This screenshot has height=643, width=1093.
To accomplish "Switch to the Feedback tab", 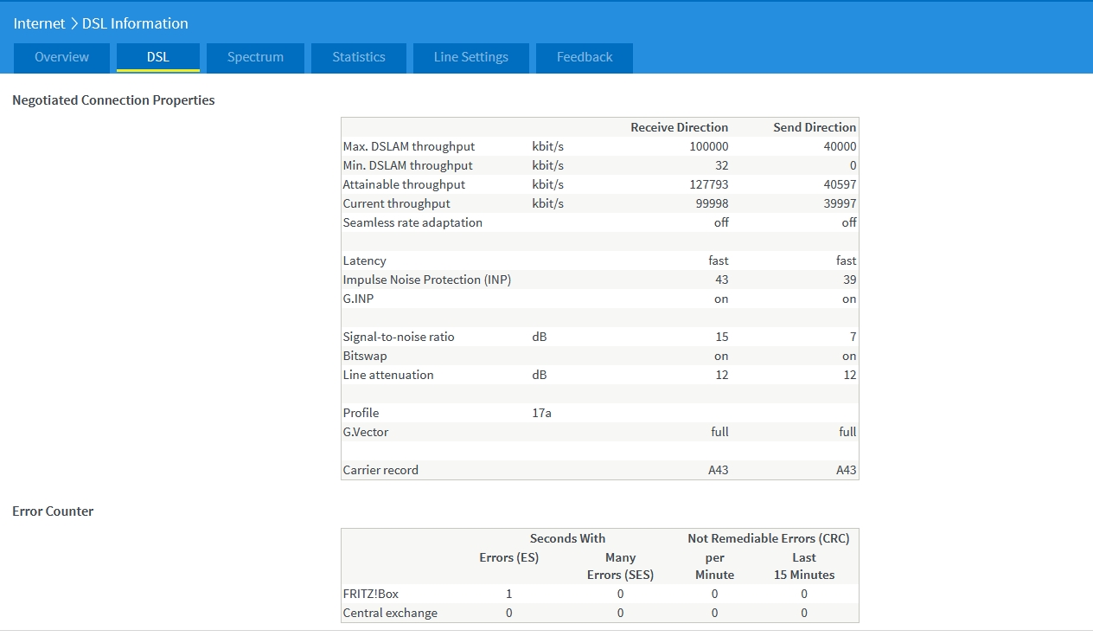I will tap(585, 57).
